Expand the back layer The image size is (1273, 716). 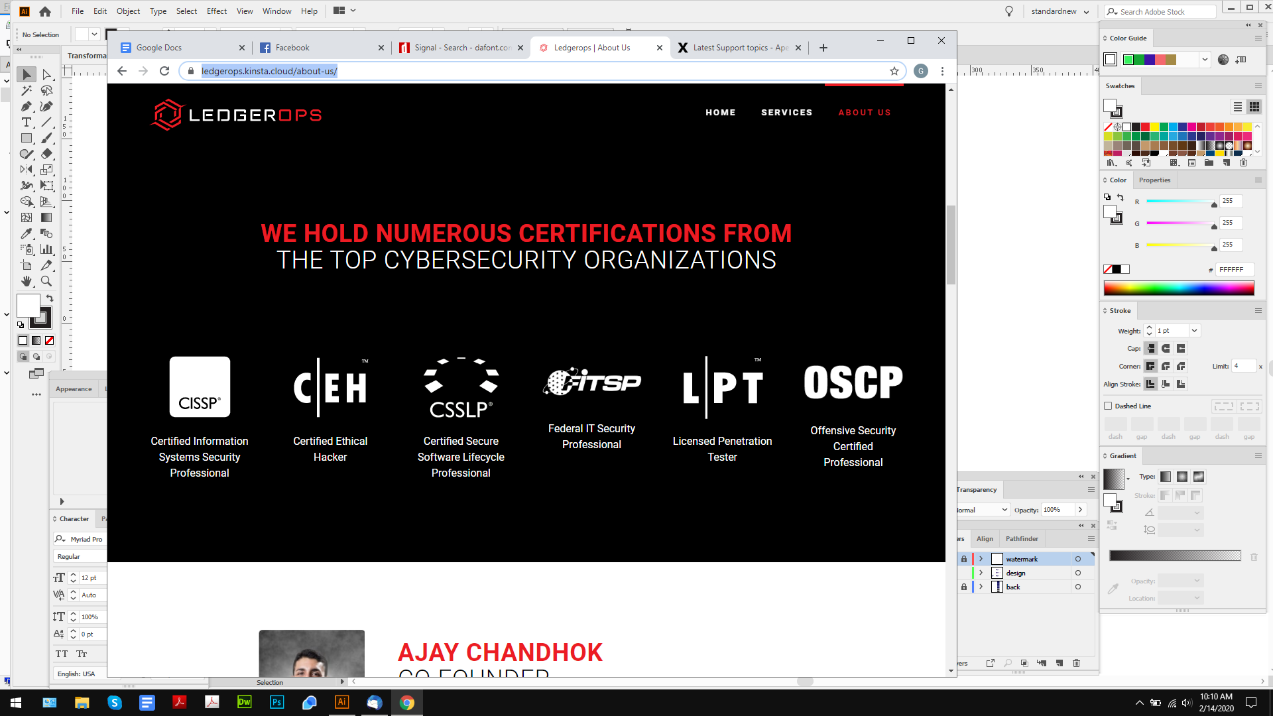[981, 587]
